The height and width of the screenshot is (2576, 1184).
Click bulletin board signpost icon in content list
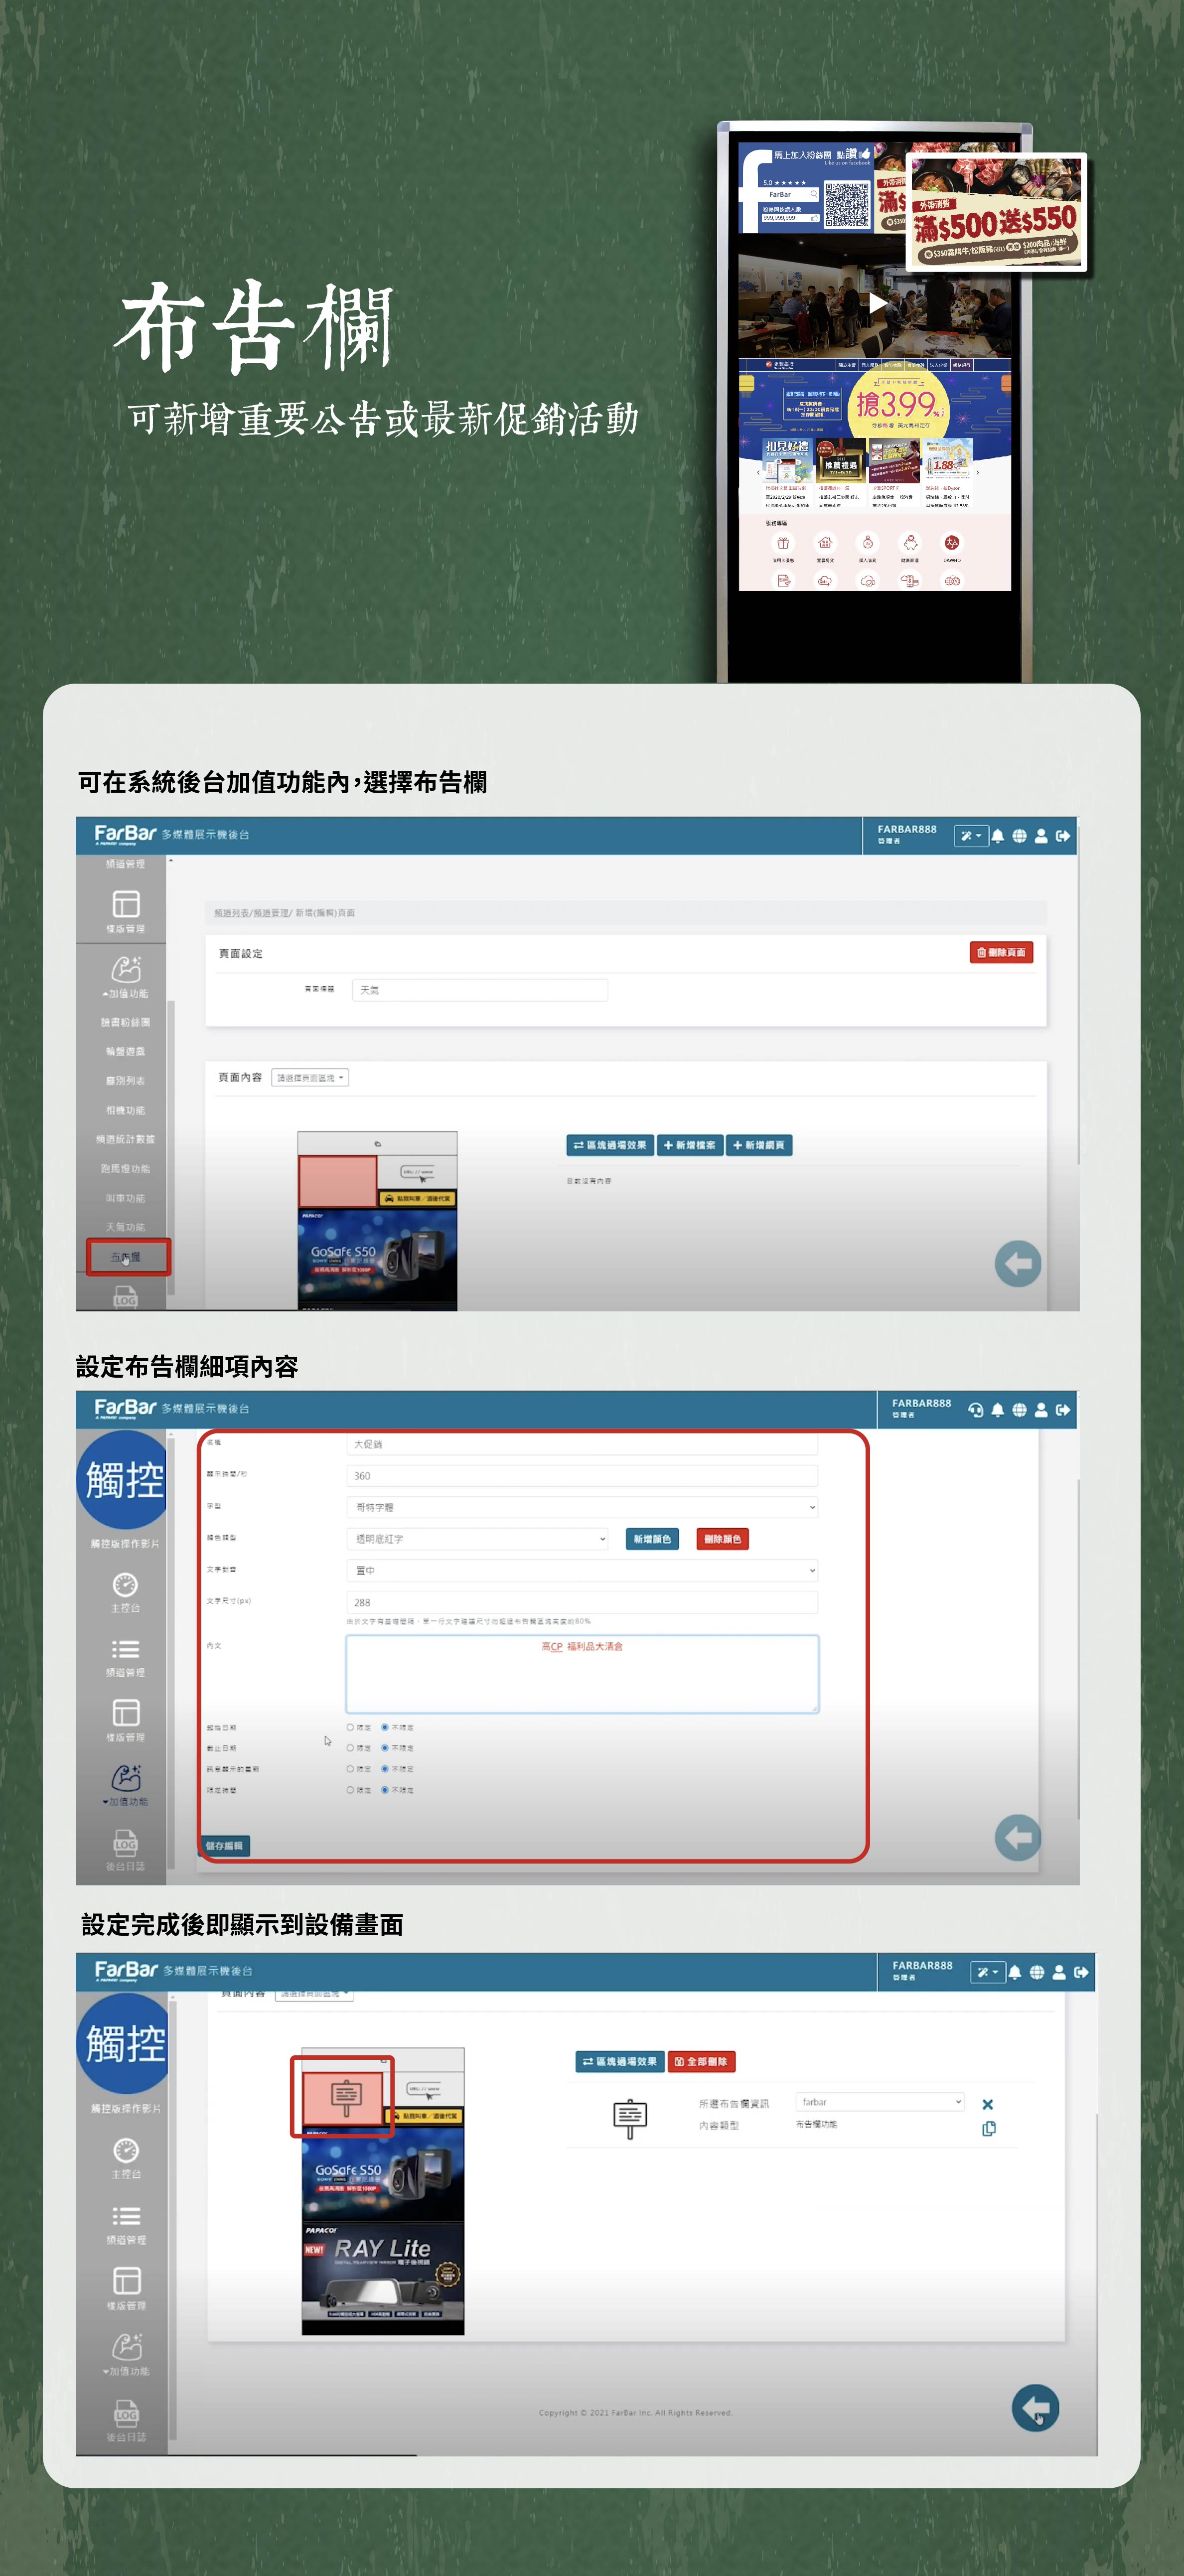629,2119
